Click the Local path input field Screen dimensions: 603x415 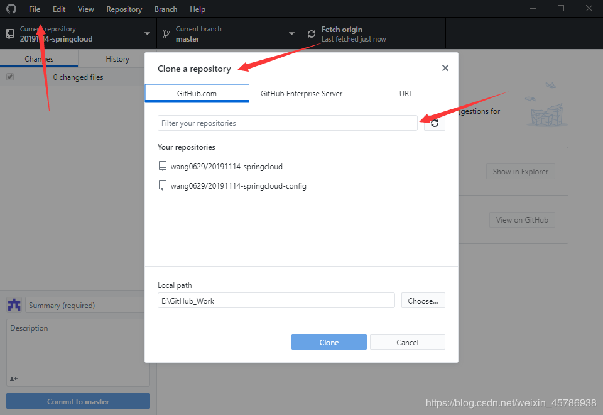[276, 301]
